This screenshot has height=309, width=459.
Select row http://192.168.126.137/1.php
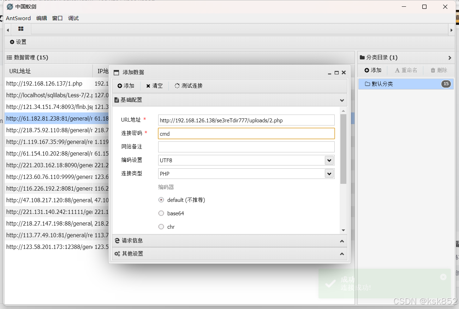[56, 83]
